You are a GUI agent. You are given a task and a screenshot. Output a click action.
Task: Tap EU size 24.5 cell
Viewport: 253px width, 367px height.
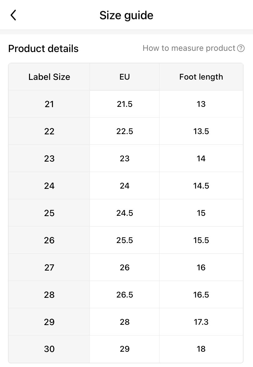click(x=125, y=213)
